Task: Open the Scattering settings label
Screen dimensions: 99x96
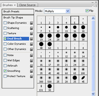Action: pyautogui.click(x=13, y=28)
